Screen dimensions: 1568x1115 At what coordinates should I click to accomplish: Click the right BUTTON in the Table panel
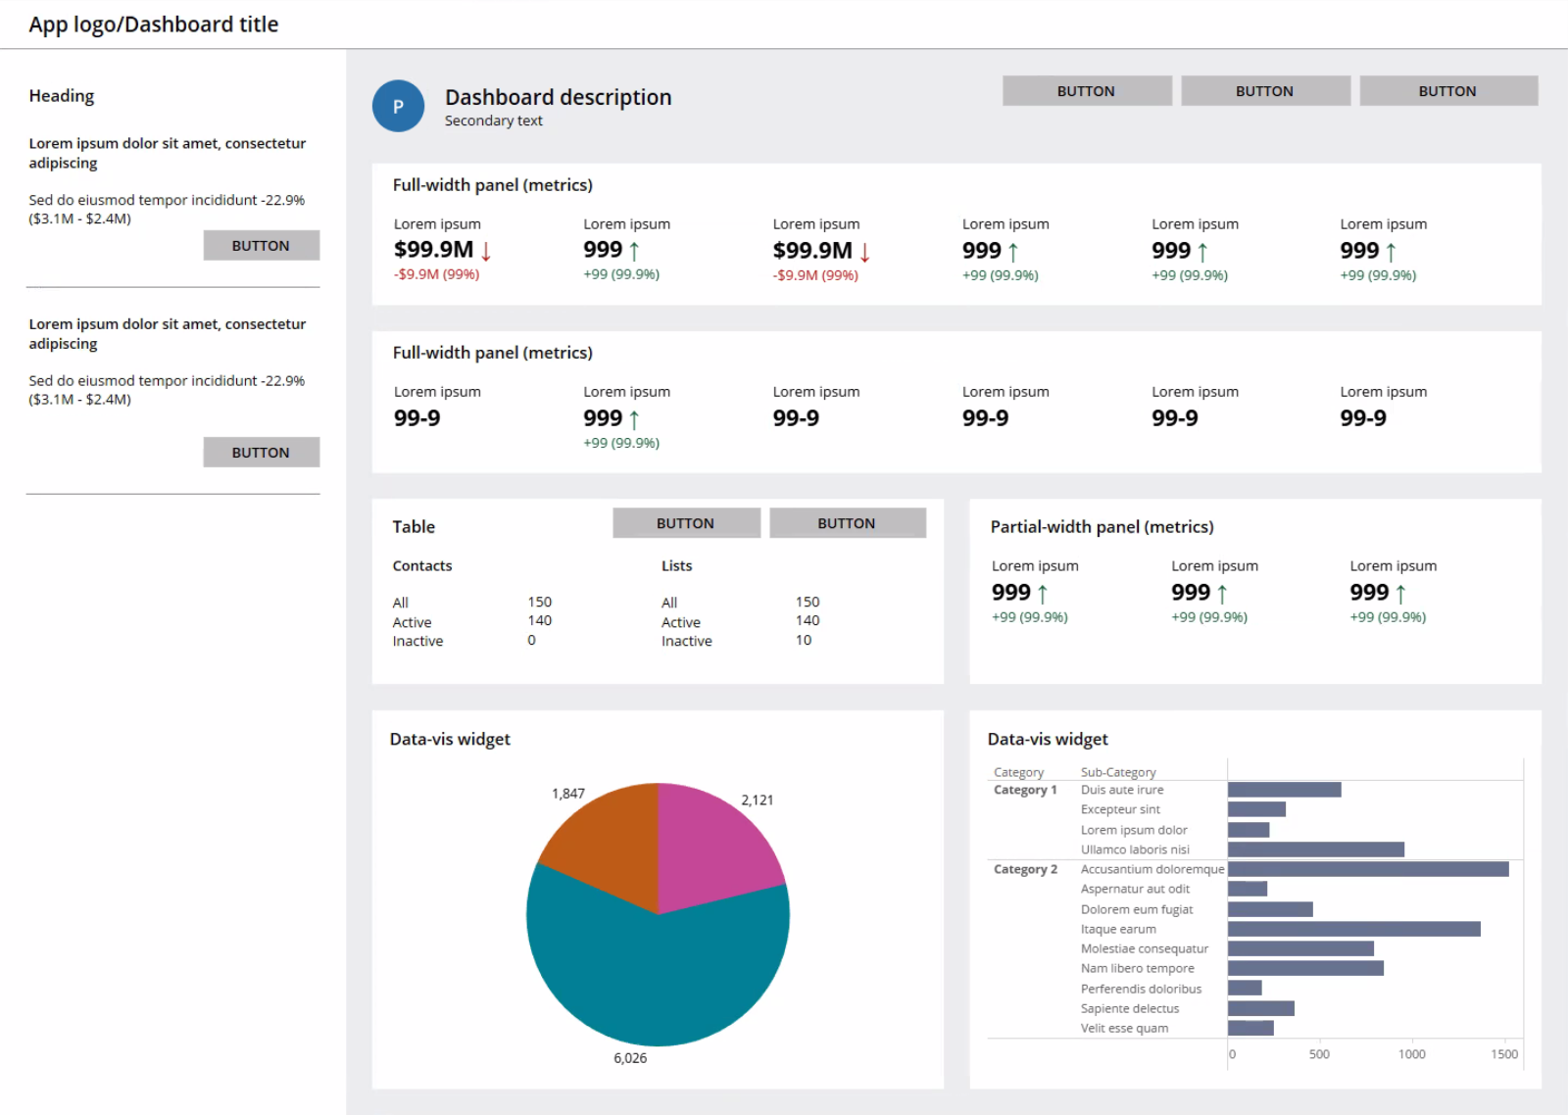click(x=847, y=522)
